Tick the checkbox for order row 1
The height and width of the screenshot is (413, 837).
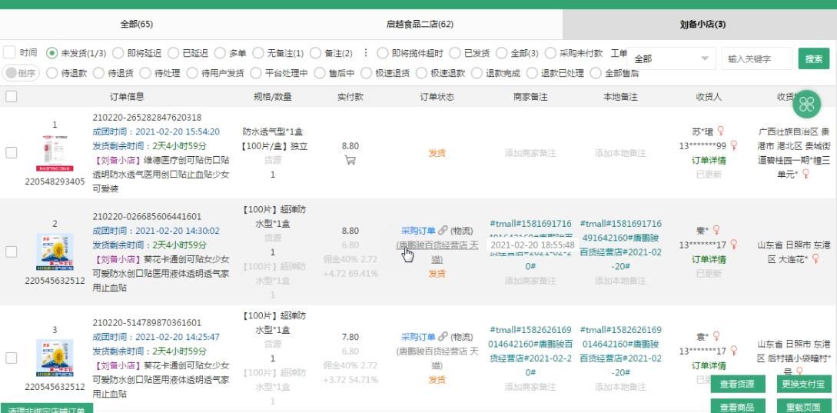[12, 152]
